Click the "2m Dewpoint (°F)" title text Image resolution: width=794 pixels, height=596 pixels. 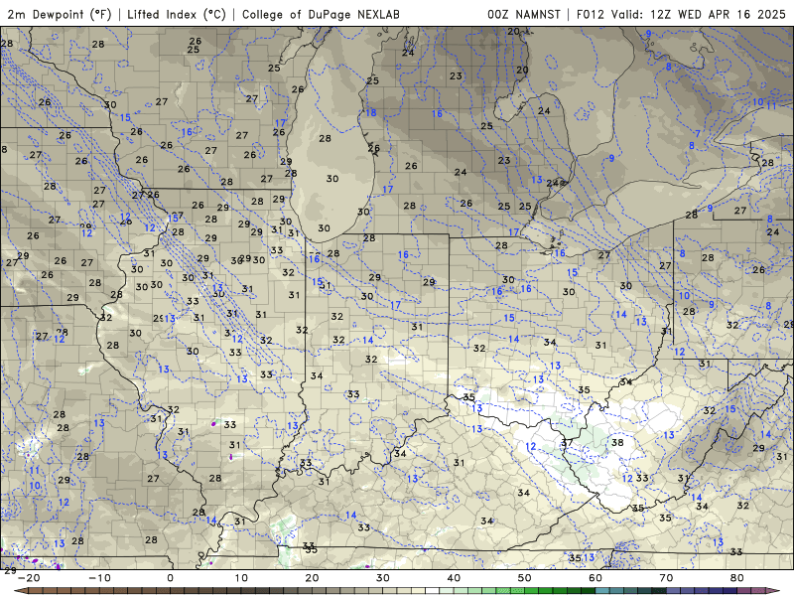tap(60, 15)
